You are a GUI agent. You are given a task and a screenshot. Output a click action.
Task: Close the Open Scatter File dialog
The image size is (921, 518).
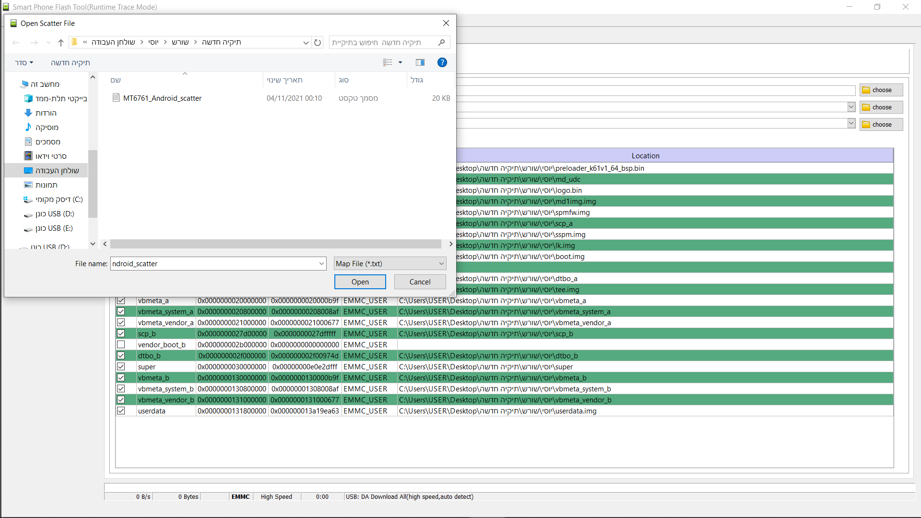(x=446, y=23)
